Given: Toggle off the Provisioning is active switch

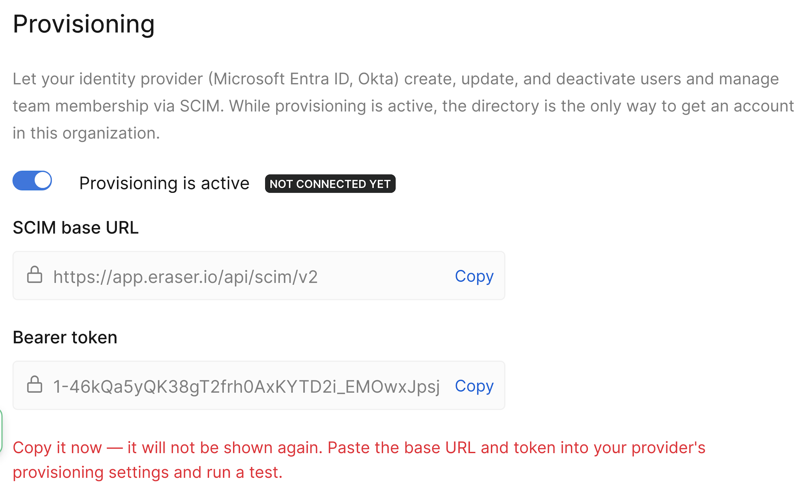Looking at the screenshot, I should point(32,181).
